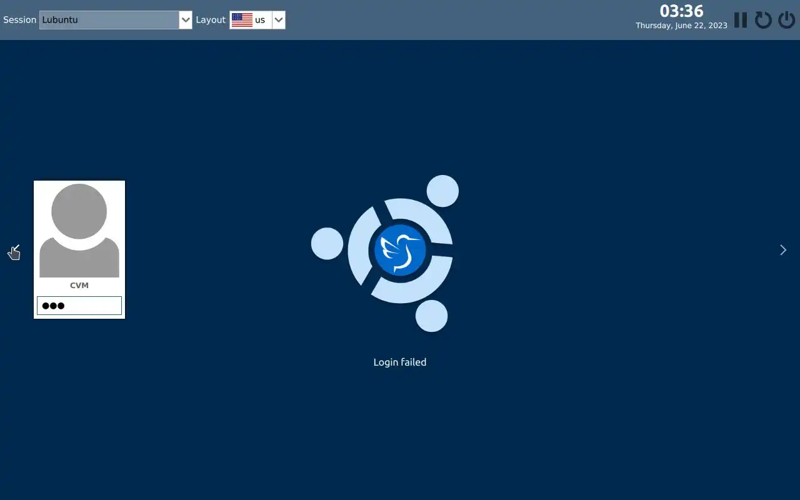
Task: Click the power off icon
Action: point(787,20)
